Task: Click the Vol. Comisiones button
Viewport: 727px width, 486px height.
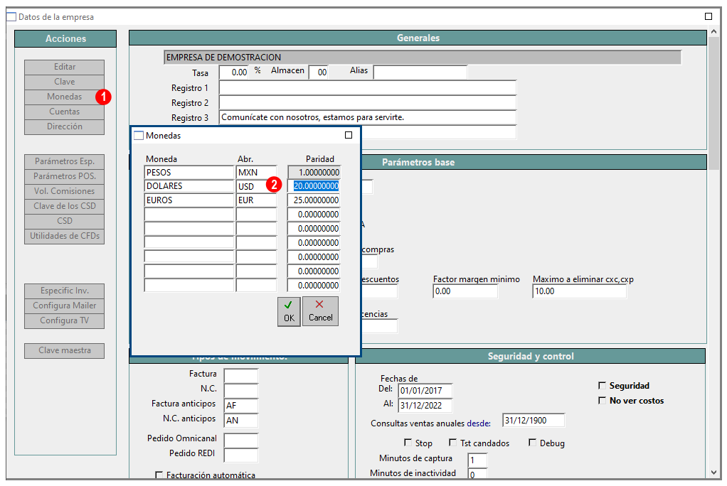Action: [65, 191]
